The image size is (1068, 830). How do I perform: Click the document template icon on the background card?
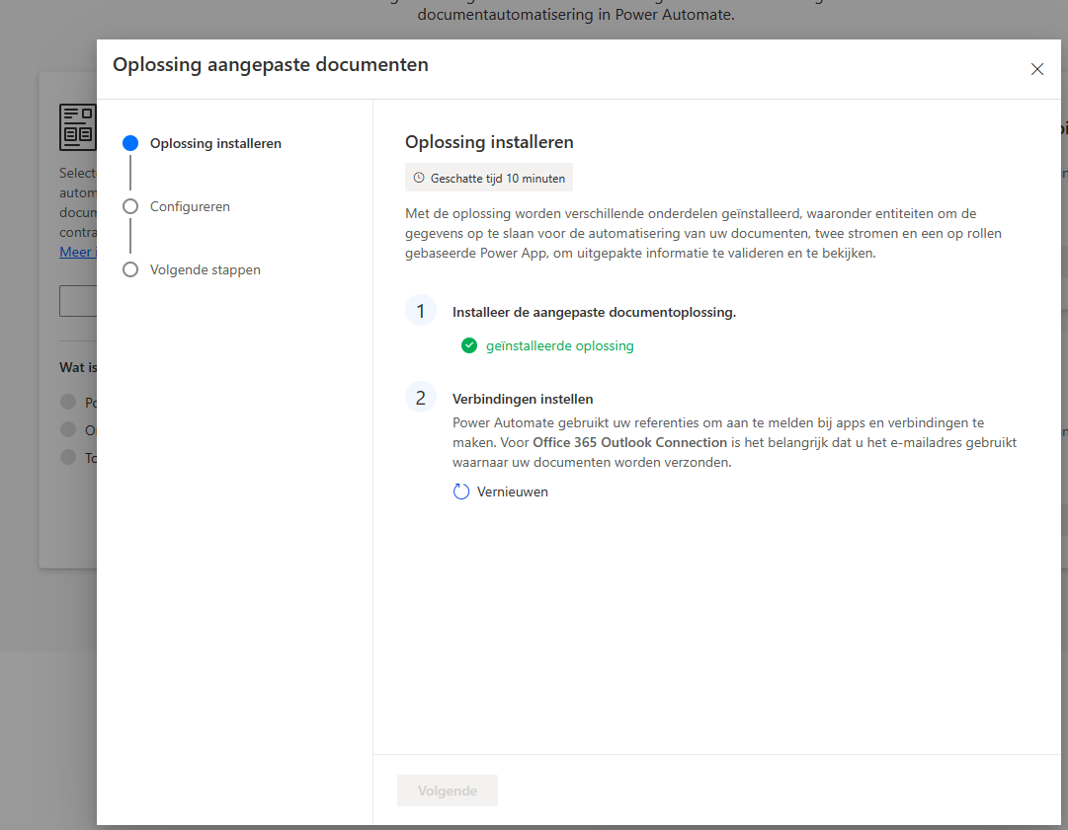pyautogui.click(x=79, y=127)
